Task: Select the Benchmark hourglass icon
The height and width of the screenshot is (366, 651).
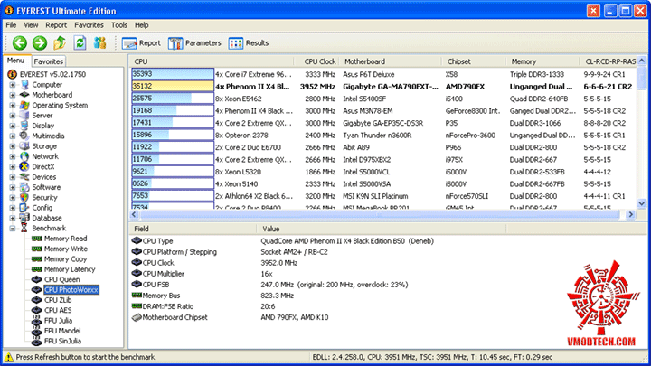Action: (x=24, y=229)
